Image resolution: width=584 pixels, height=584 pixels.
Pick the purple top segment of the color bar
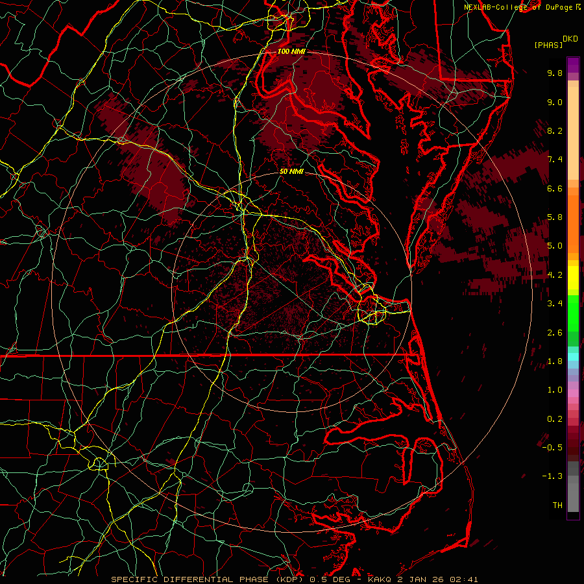(x=573, y=65)
